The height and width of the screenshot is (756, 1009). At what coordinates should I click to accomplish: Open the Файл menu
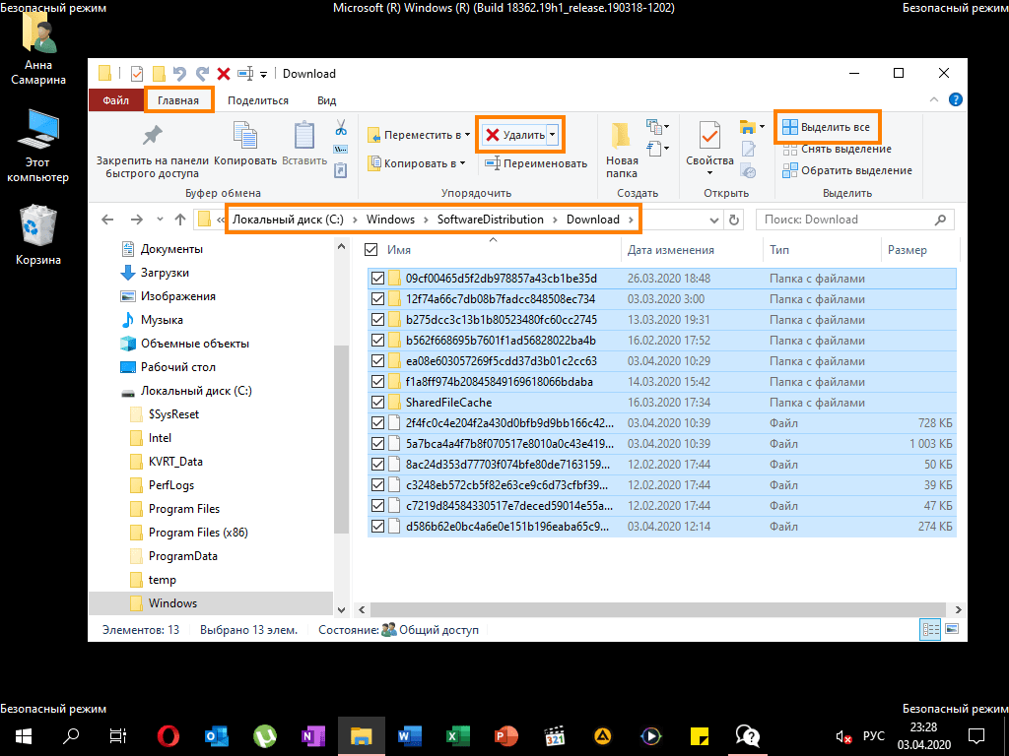pos(116,100)
